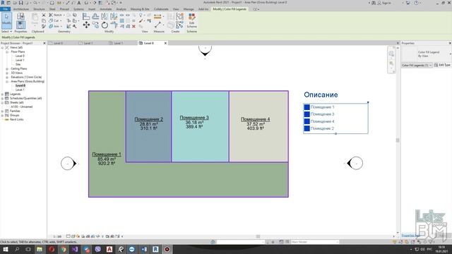Image resolution: width=452 pixels, height=254 pixels.
Task: Expand the Elevations (12mm Circle) node
Action: (x=7, y=77)
